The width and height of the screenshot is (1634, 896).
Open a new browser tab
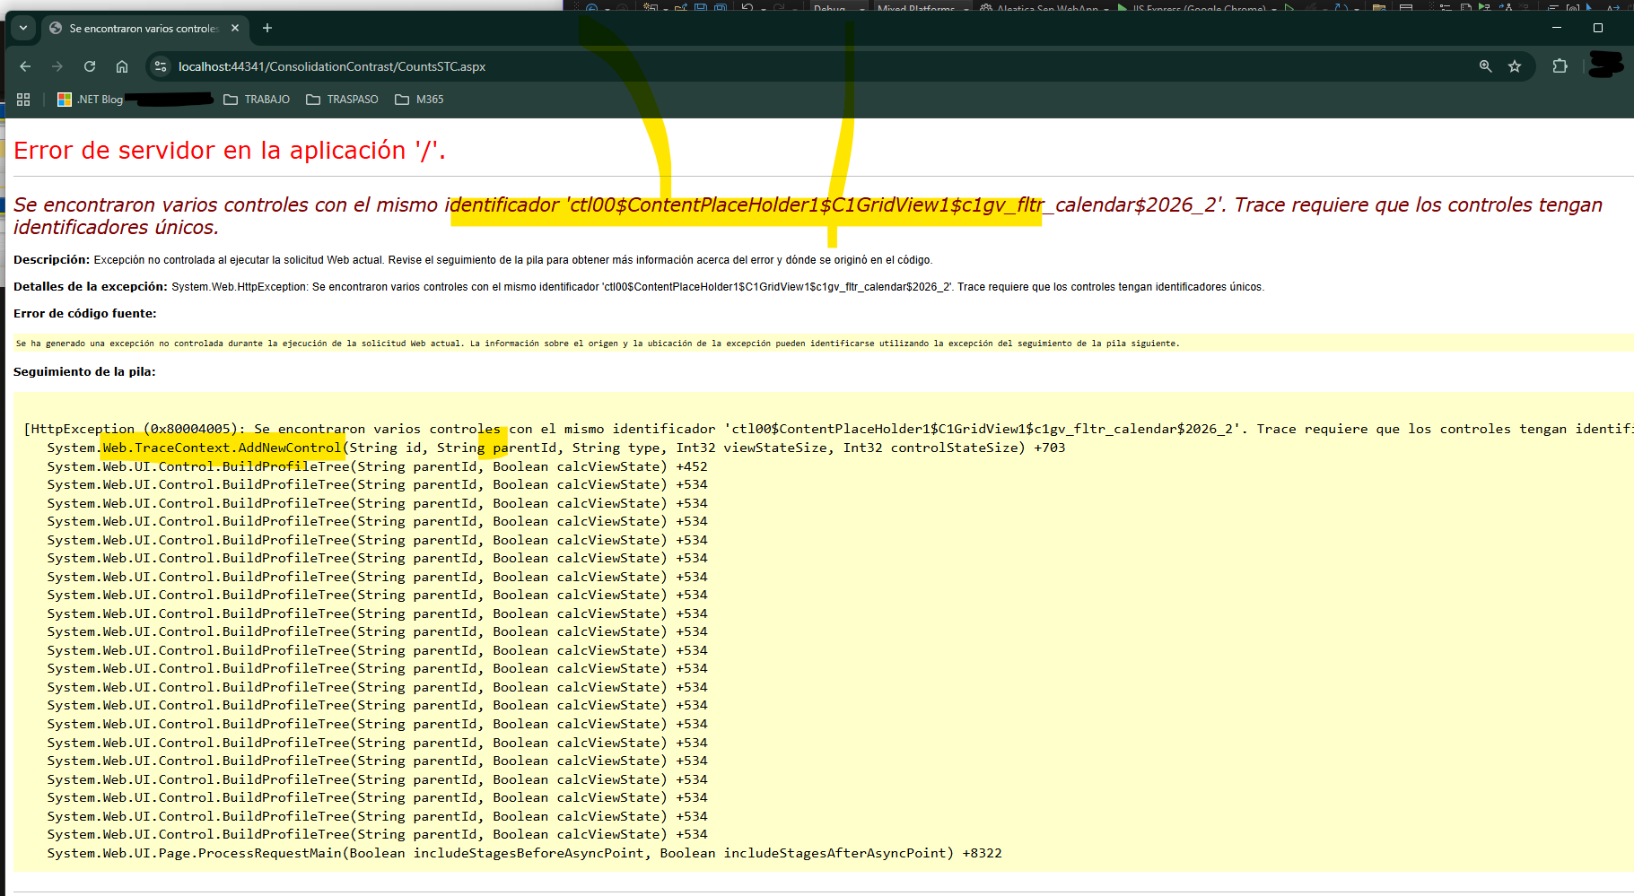point(267,28)
